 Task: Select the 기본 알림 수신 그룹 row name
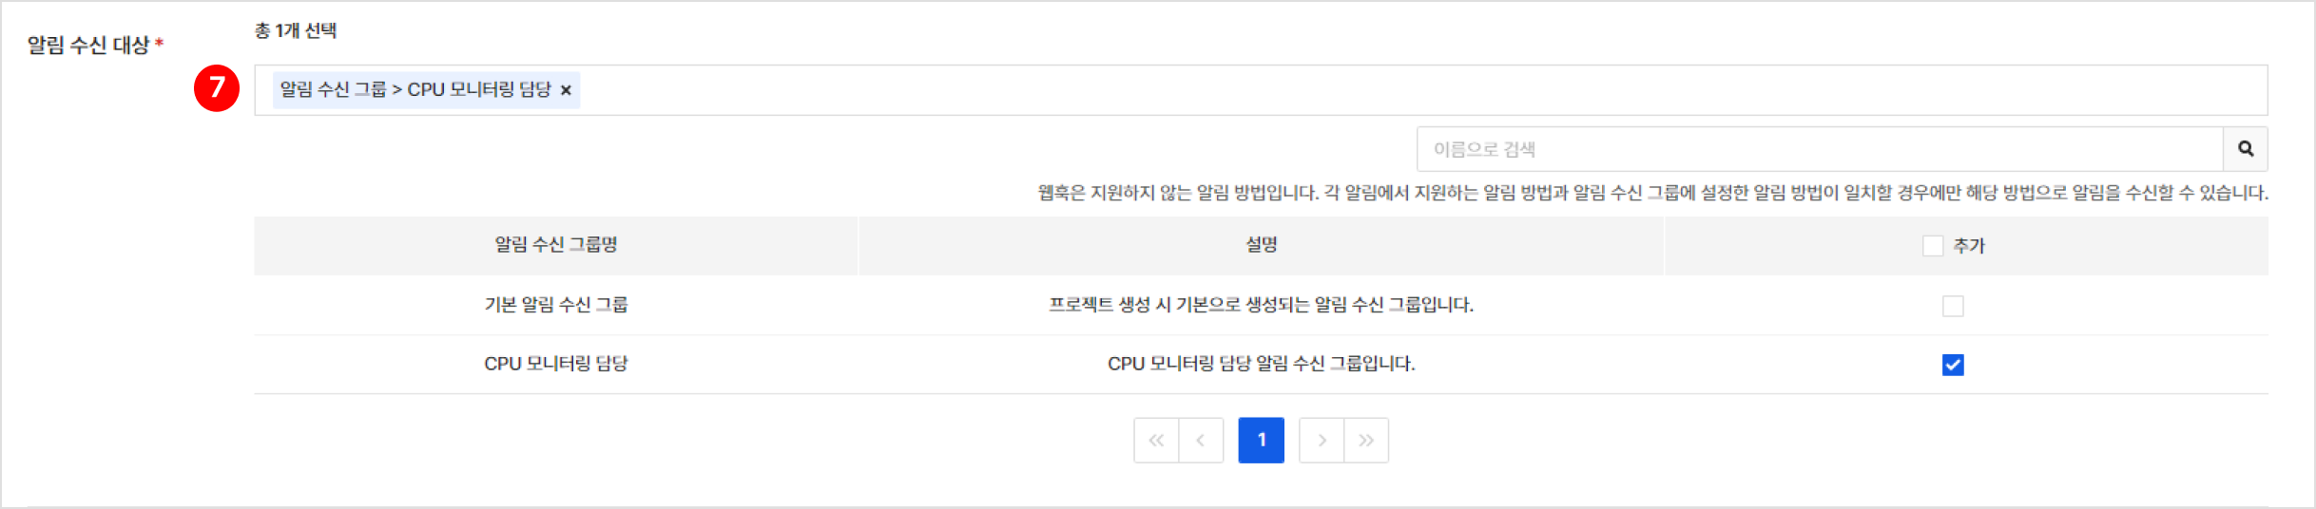(556, 305)
